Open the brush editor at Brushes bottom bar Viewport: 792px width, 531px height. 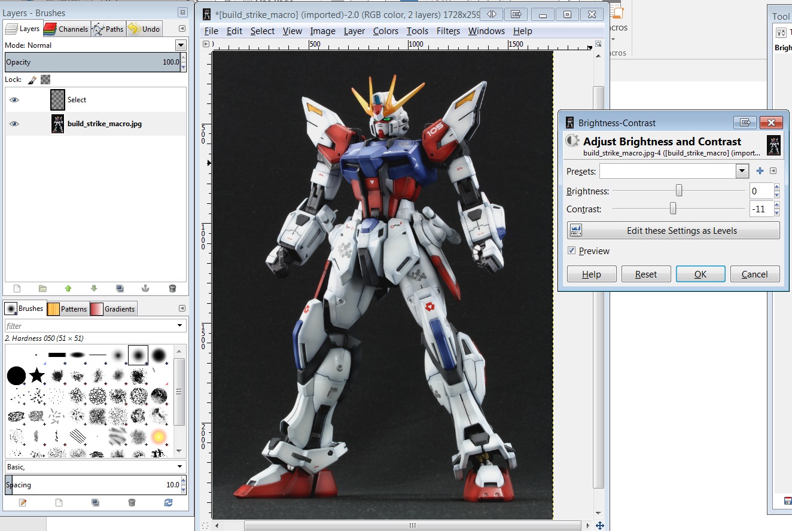23,502
